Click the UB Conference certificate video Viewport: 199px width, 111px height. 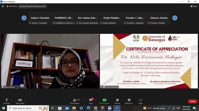pos(149,61)
